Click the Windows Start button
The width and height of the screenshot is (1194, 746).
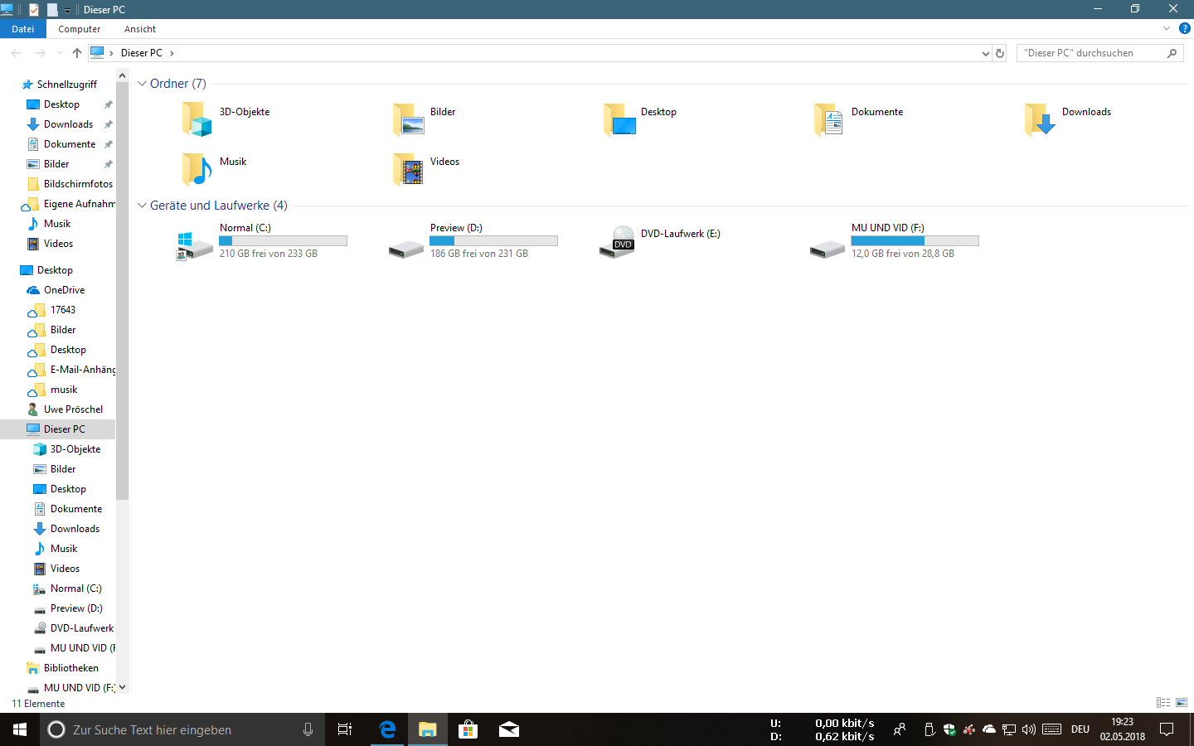[20, 729]
